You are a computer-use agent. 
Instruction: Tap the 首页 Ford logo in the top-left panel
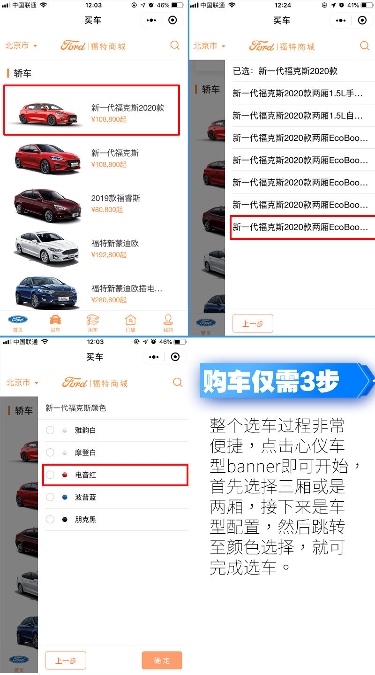click(18, 320)
